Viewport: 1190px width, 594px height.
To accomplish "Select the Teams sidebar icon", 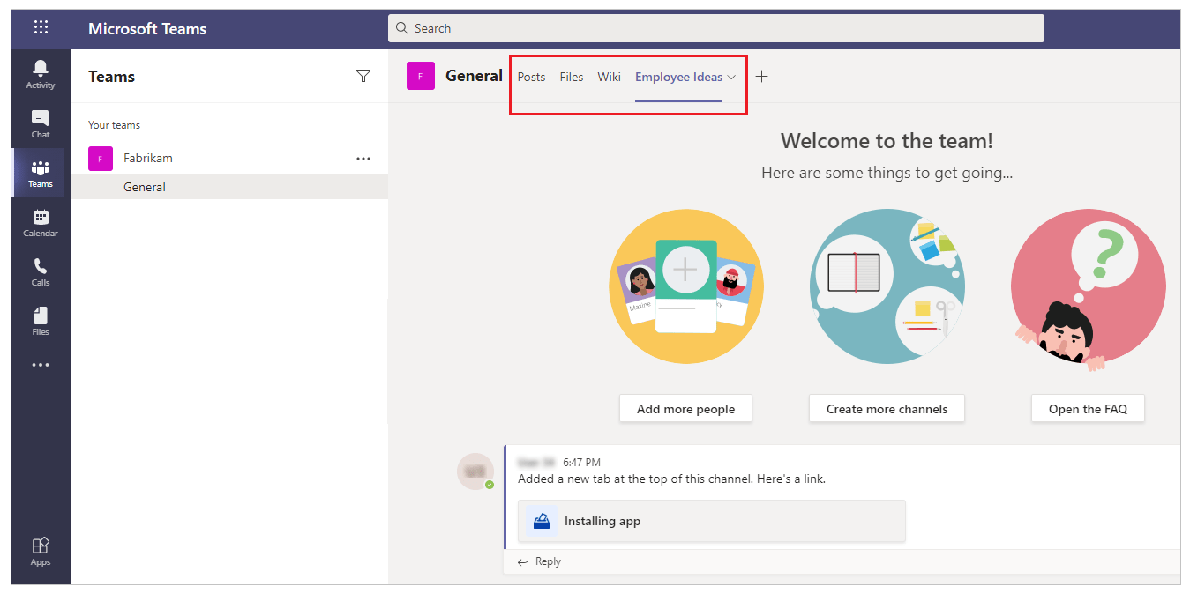I will pos(41,173).
